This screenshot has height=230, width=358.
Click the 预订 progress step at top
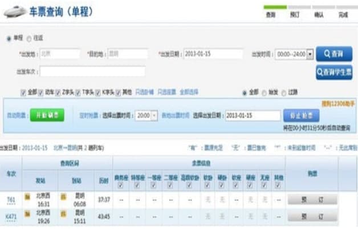coord(295,15)
